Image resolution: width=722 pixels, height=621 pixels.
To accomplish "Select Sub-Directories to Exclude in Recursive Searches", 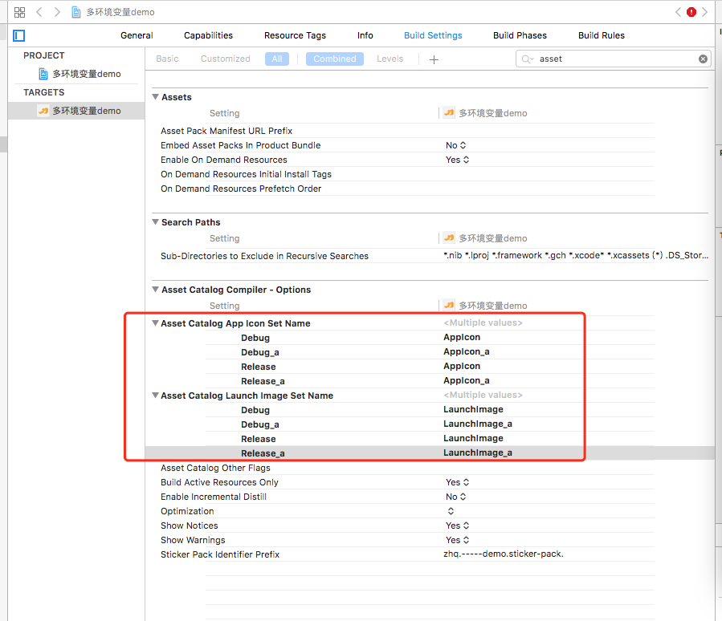I will (264, 256).
